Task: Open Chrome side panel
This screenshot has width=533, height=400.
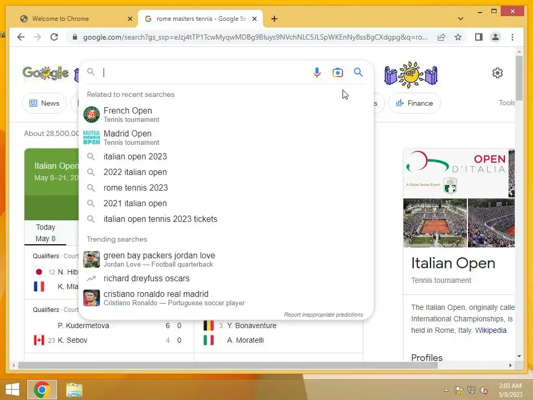Action: coord(479,37)
